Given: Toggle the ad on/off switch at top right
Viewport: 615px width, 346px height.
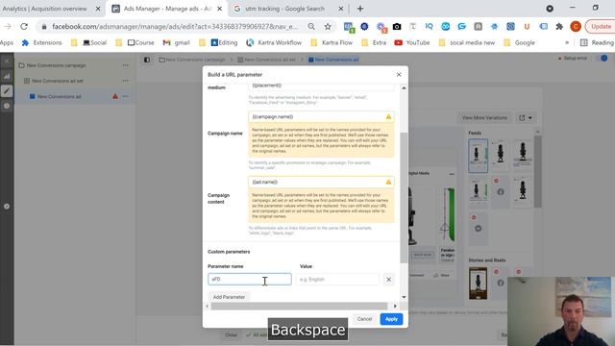Looking at the screenshot, I should (x=602, y=58).
